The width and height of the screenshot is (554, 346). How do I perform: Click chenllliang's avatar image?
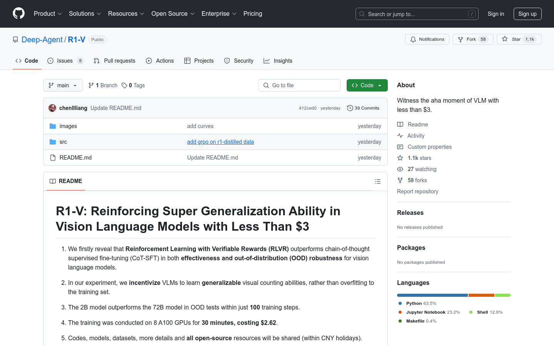[52, 108]
